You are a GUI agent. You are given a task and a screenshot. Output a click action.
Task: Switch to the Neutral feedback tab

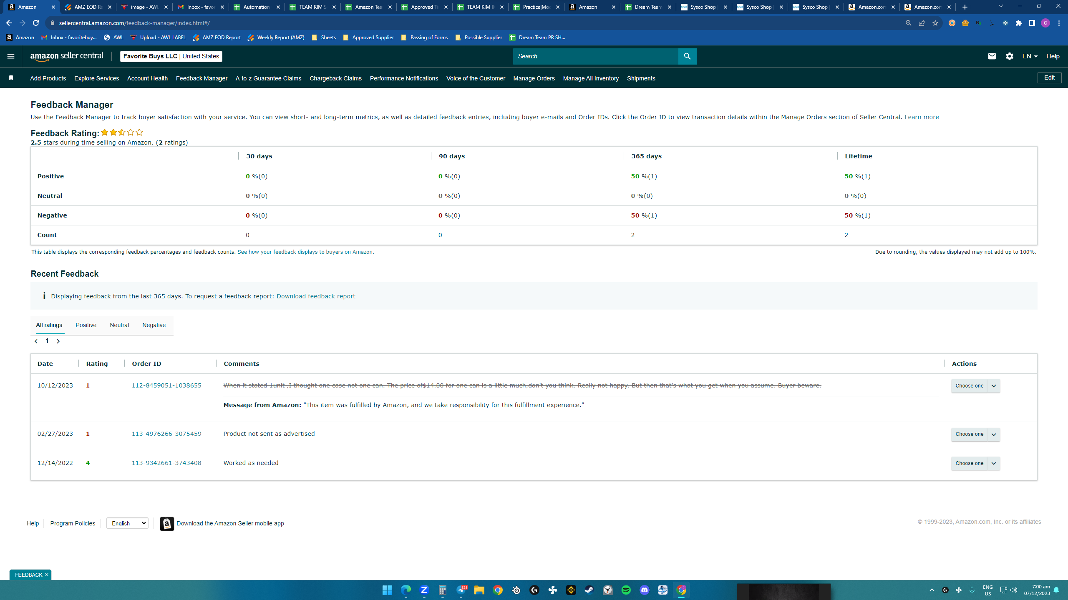pos(119,325)
